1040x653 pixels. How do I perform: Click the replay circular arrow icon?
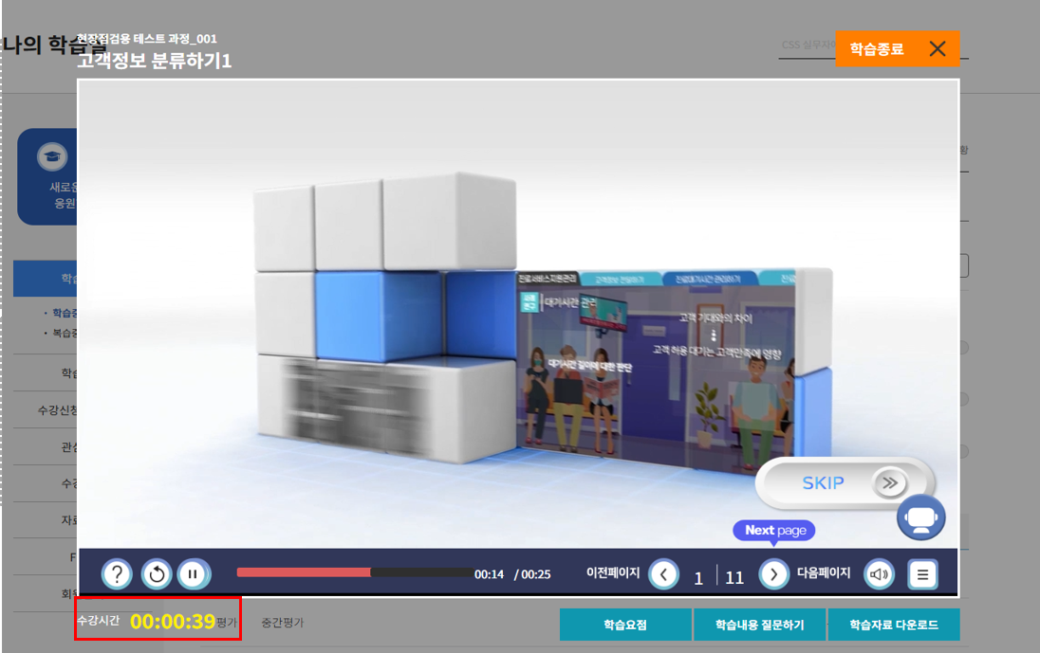(x=156, y=573)
